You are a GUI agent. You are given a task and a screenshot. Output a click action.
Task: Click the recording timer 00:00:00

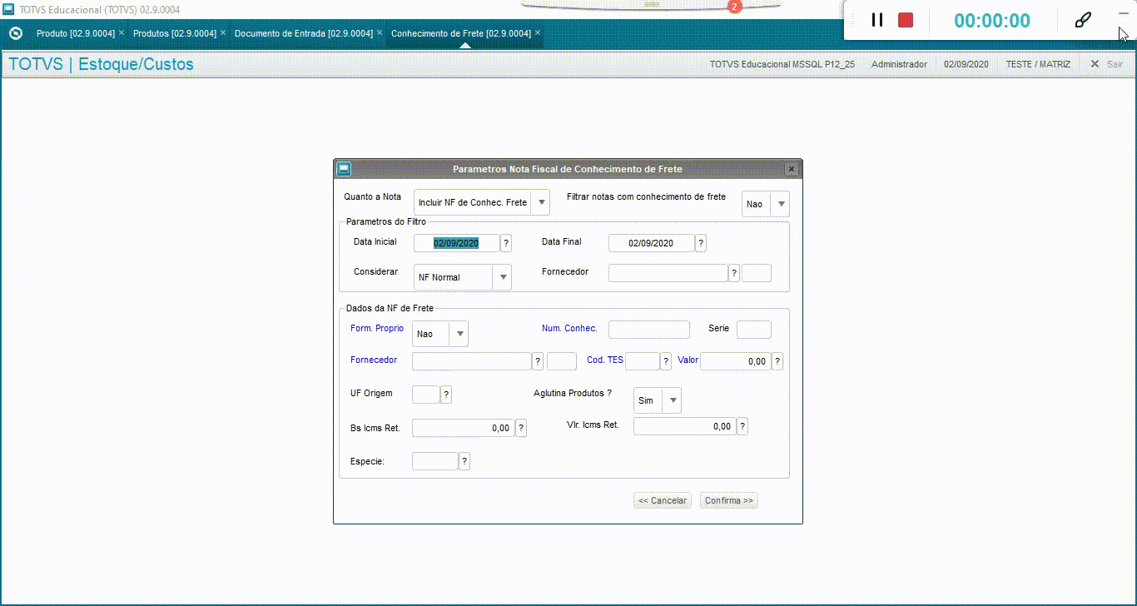(992, 21)
